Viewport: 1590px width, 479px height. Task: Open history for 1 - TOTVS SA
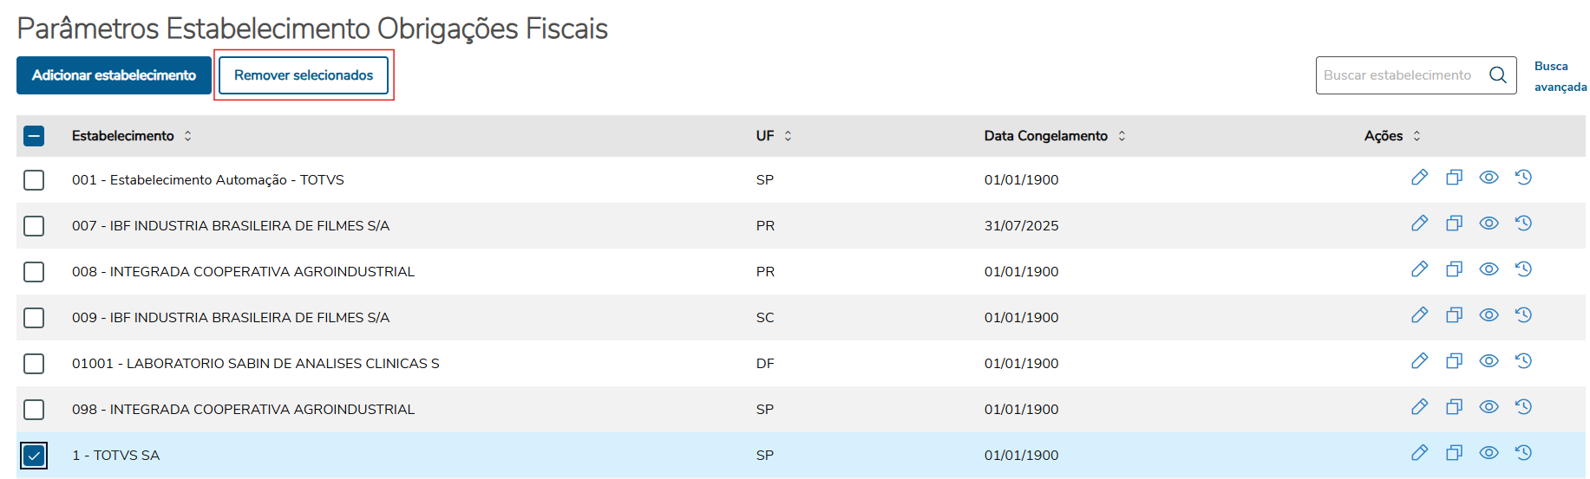[1523, 453]
